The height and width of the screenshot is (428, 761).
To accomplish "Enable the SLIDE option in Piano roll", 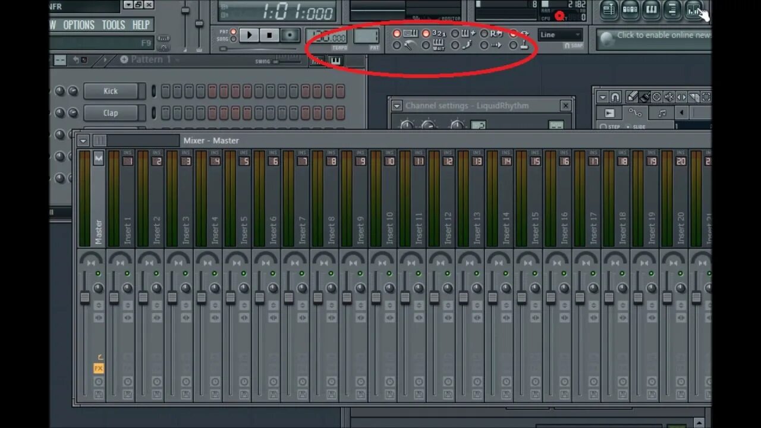I will point(637,127).
